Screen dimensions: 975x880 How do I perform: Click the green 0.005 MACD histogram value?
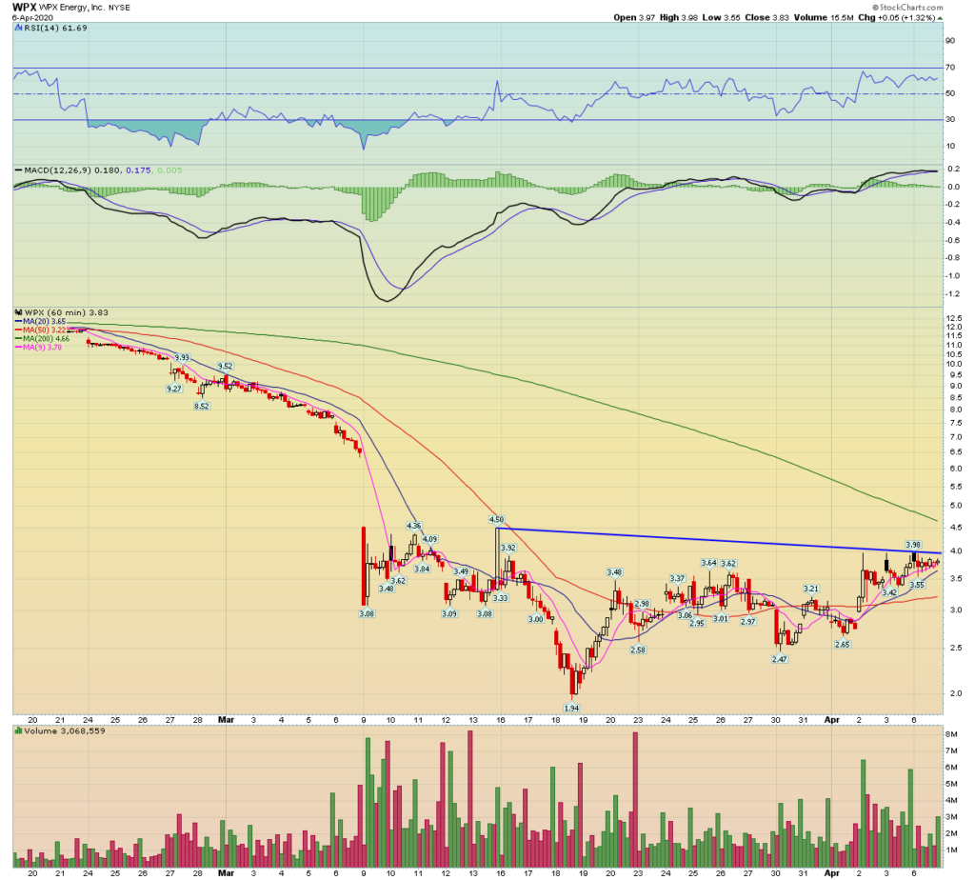(x=169, y=170)
